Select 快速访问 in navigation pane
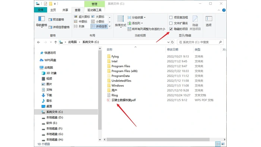The height and width of the screenshot is (147, 261). 48,53
